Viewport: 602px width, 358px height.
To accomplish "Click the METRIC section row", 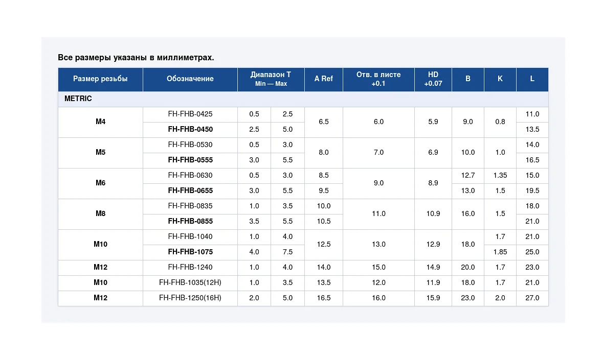I will pos(303,99).
